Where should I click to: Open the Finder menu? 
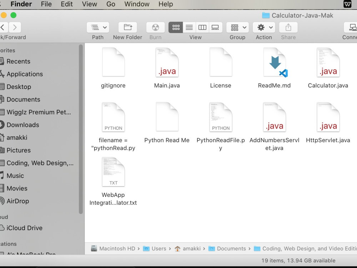point(21,4)
